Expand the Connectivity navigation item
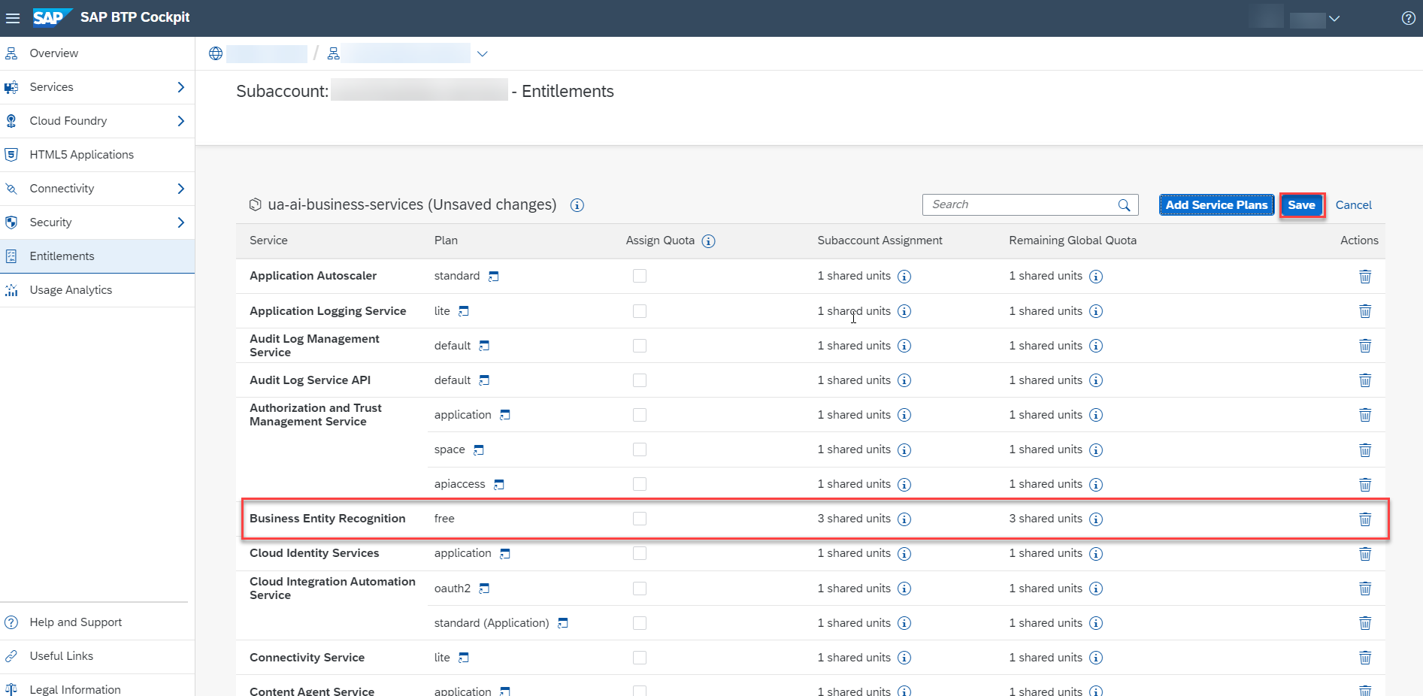Viewport: 1423px width, 696px height. click(x=180, y=189)
